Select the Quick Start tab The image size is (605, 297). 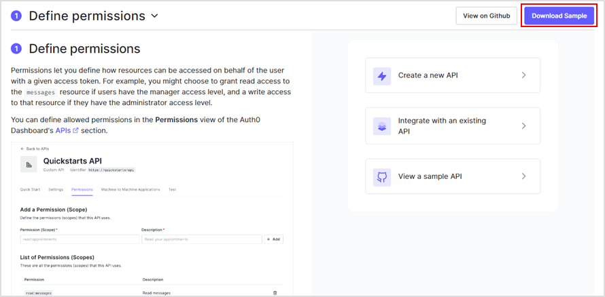pyautogui.click(x=30, y=190)
